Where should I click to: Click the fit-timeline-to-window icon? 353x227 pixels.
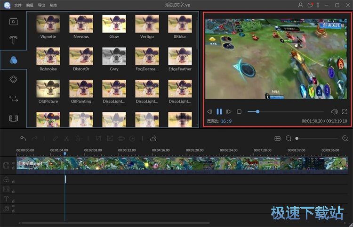pos(278,138)
